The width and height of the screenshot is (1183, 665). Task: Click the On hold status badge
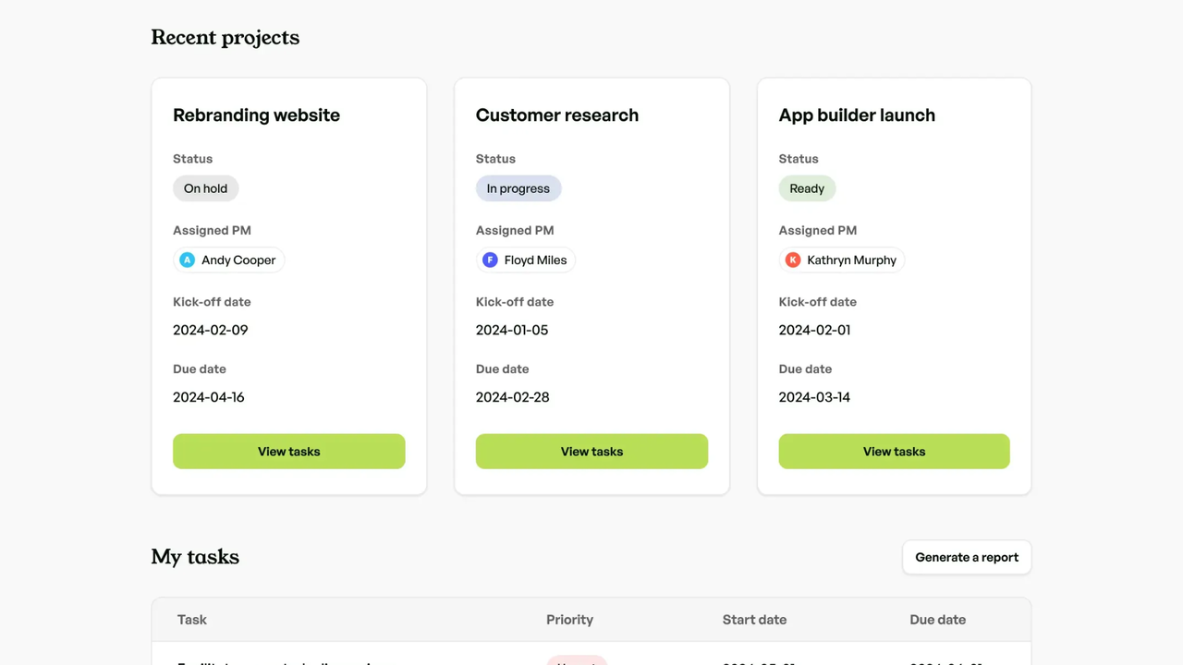pos(205,188)
